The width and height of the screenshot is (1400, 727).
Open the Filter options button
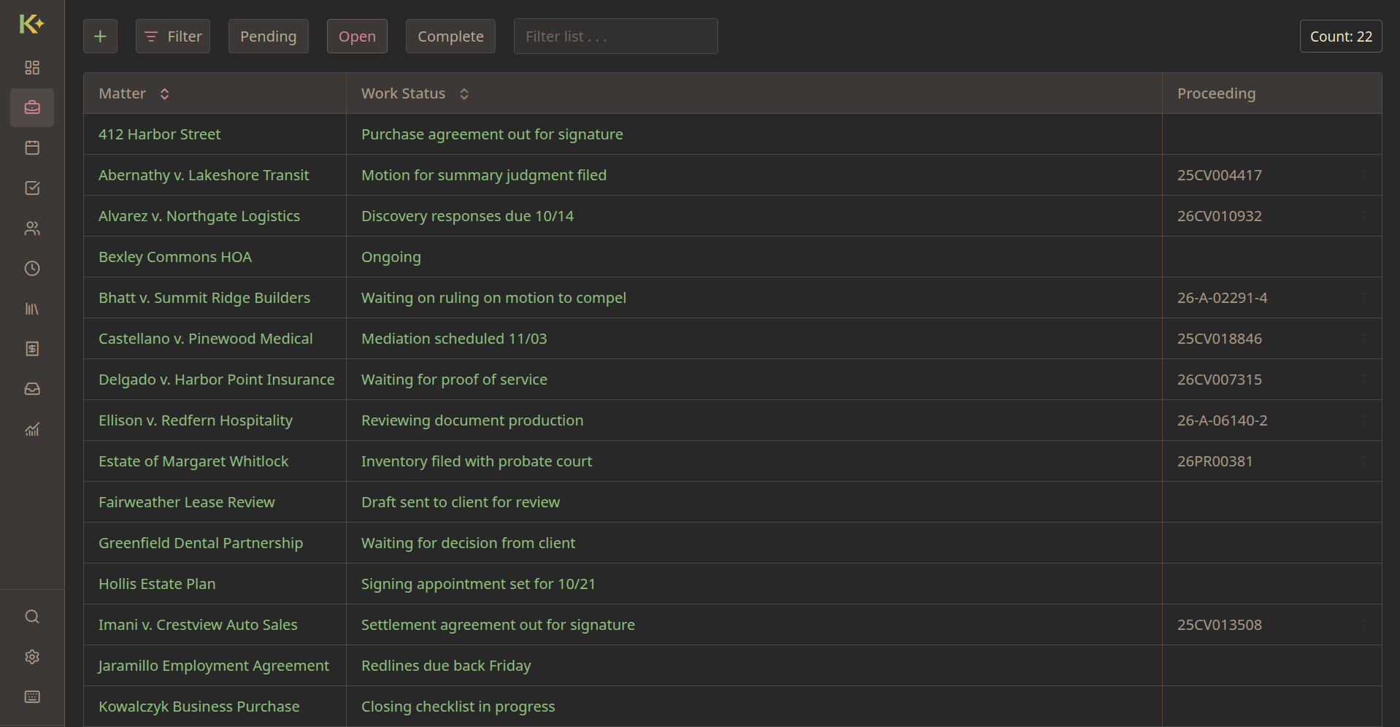click(x=173, y=36)
